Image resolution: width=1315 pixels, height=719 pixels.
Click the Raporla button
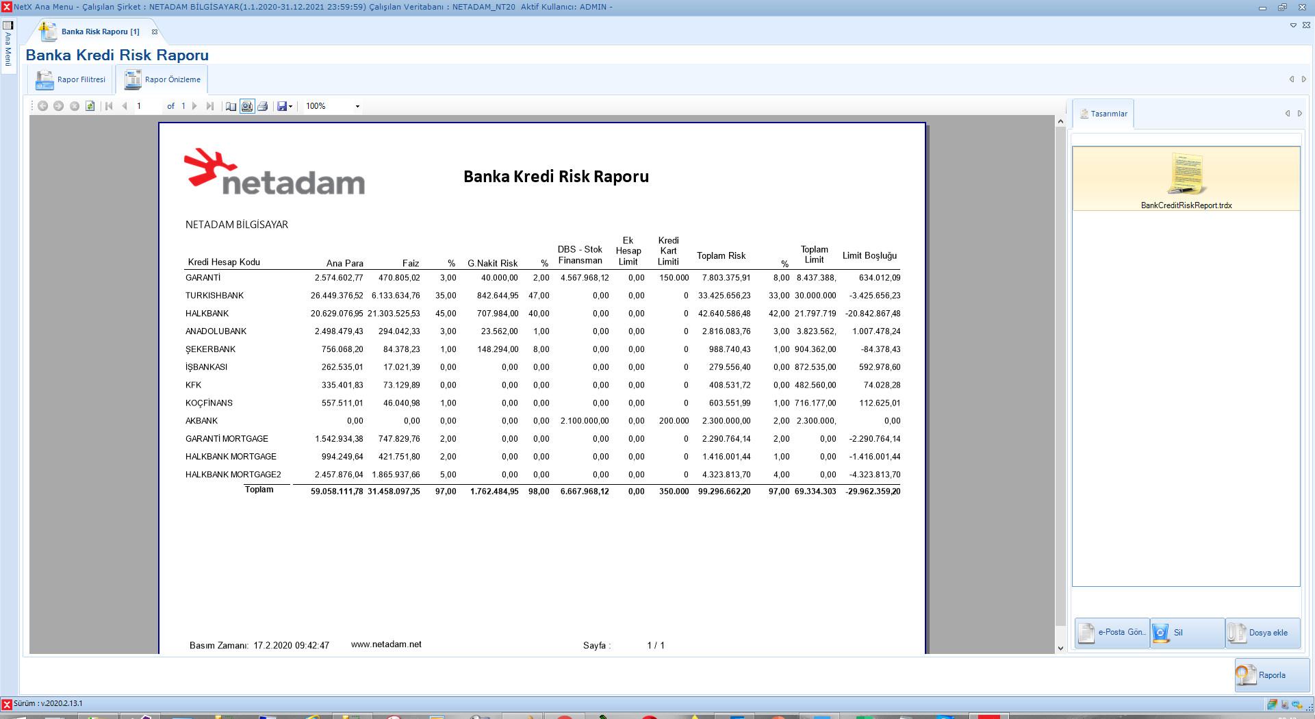point(1272,675)
